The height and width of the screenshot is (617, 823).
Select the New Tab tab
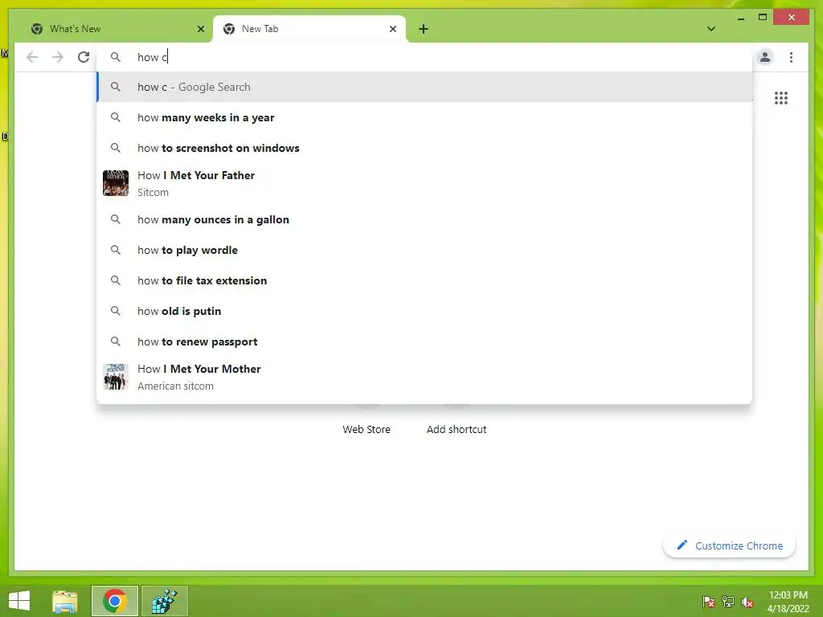click(x=309, y=29)
